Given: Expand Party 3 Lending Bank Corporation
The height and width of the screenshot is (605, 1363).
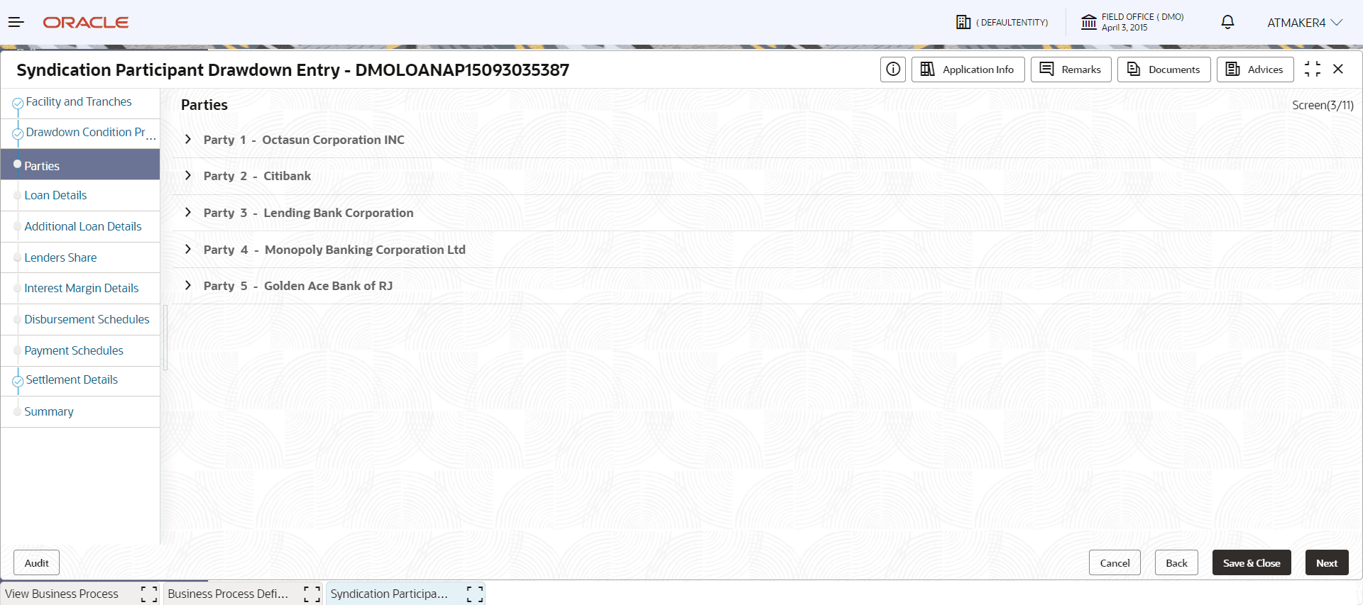Looking at the screenshot, I should pyautogui.click(x=187, y=213).
